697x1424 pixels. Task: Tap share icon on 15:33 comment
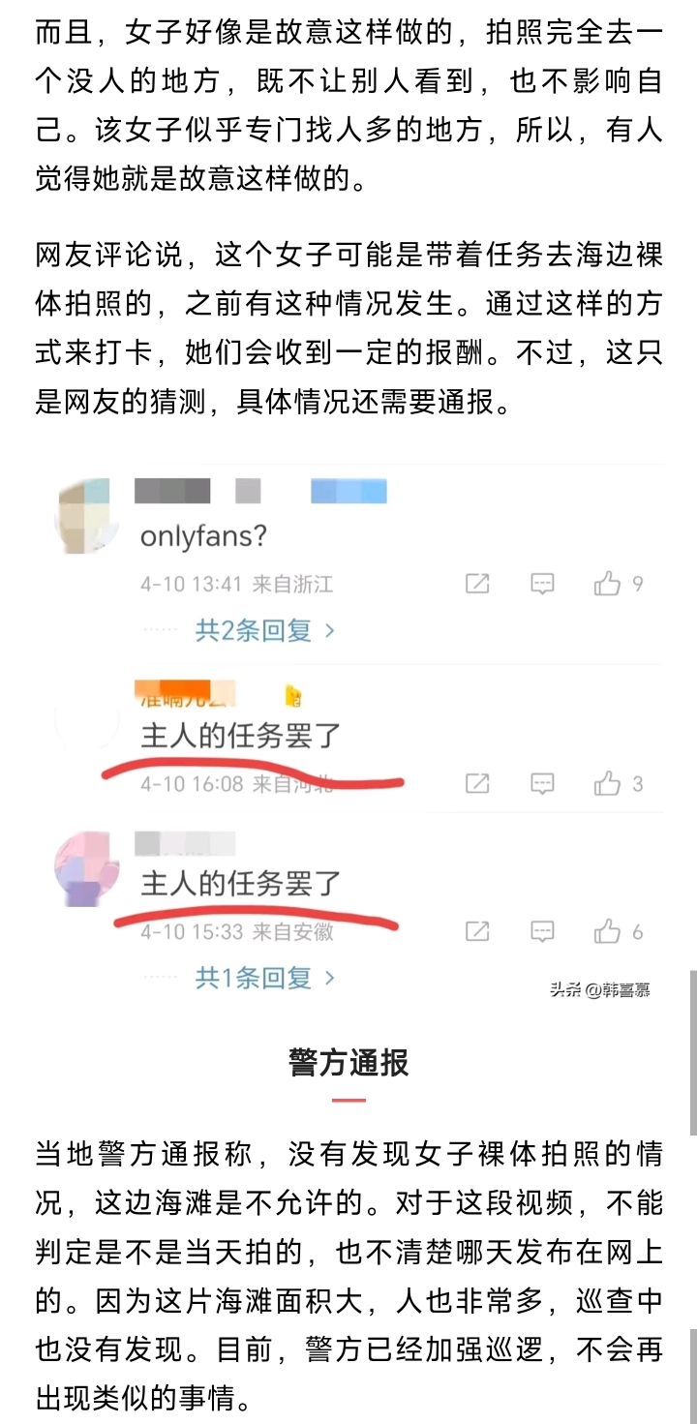coord(477,931)
